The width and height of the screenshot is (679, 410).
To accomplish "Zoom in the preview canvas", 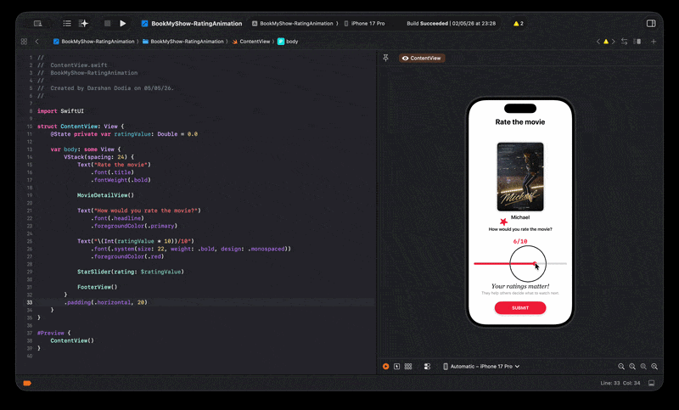I will click(654, 366).
